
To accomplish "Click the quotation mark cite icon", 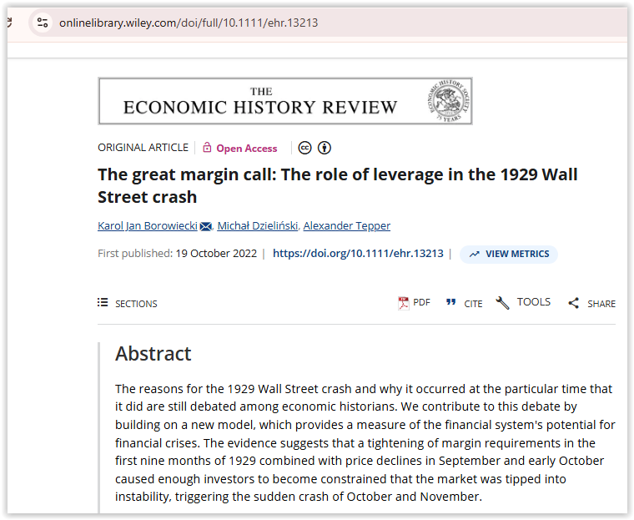I will [x=451, y=302].
